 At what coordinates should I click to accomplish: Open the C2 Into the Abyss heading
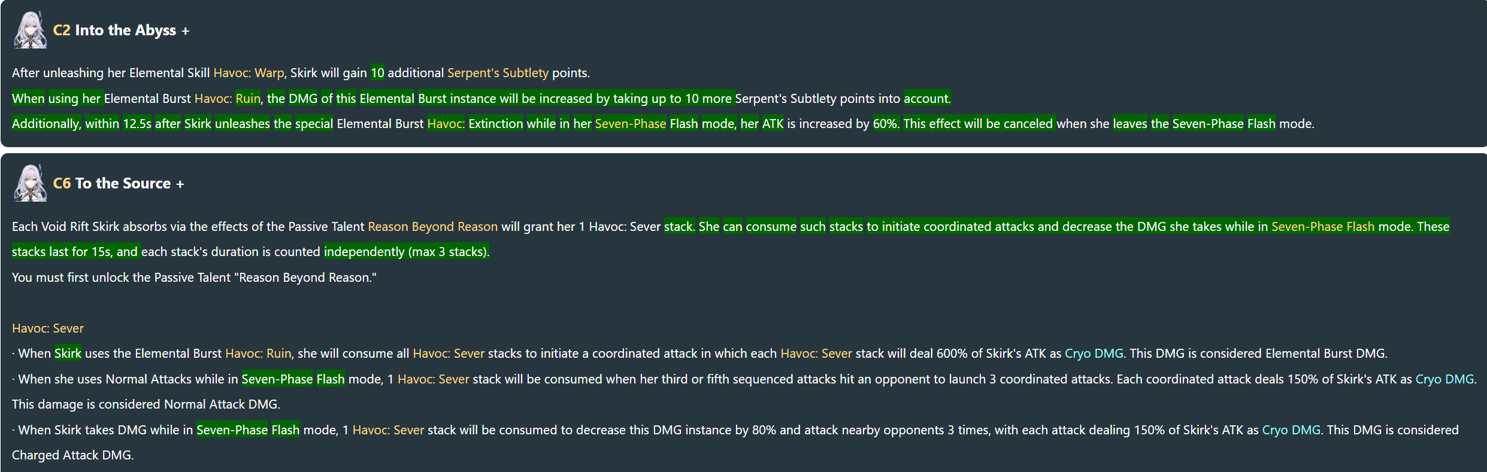[114, 30]
